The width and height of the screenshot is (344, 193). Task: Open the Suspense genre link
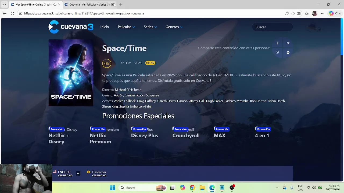[153, 95]
